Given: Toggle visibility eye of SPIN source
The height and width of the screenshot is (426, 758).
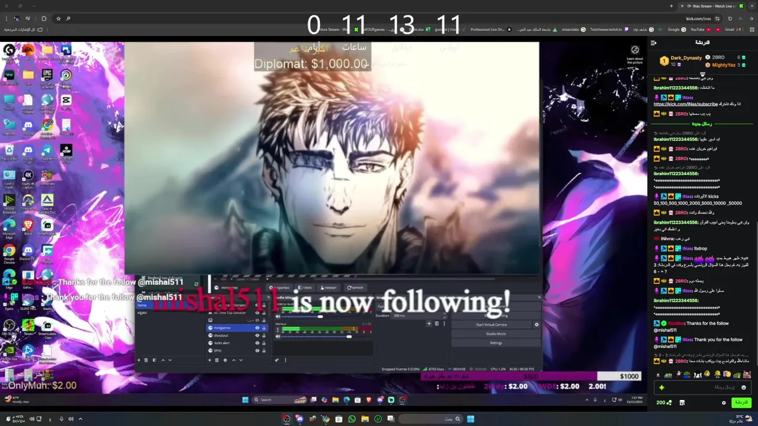Looking at the screenshot, I should 257,351.
